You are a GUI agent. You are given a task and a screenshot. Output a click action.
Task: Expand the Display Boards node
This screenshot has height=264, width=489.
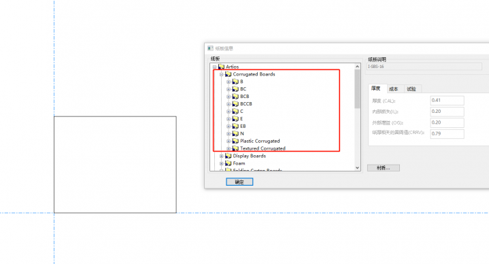[222, 156]
